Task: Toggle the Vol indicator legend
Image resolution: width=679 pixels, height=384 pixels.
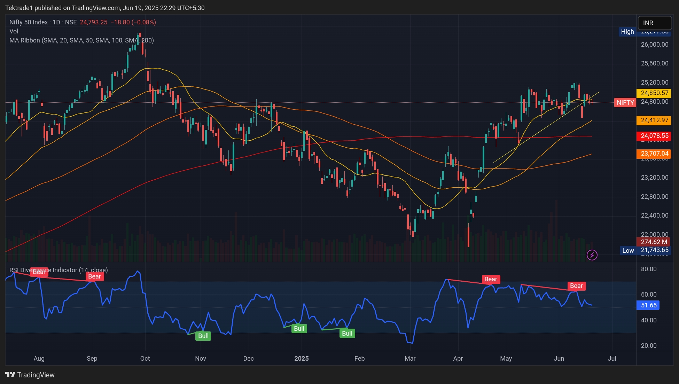Action: [x=14, y=31]
